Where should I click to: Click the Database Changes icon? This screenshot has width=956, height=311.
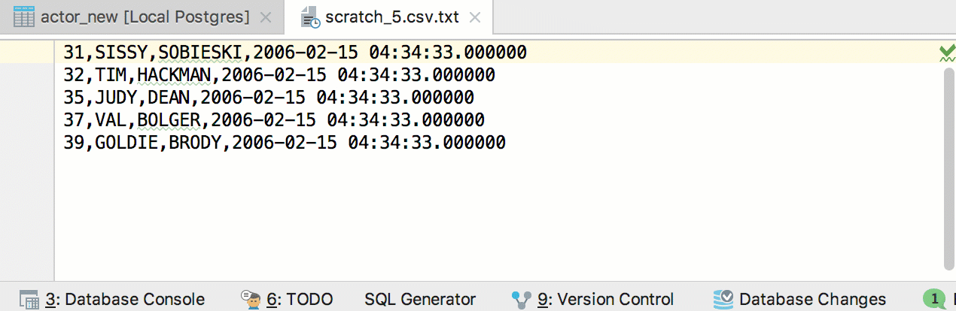[x=723, y=299]
